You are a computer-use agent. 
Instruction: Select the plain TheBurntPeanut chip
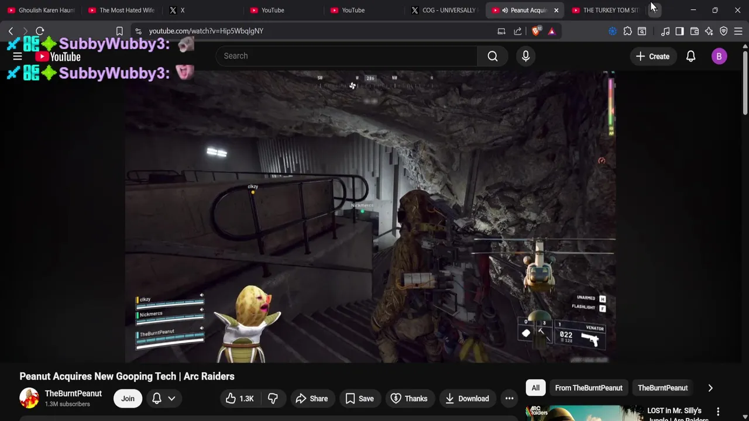tap(662, 388)
